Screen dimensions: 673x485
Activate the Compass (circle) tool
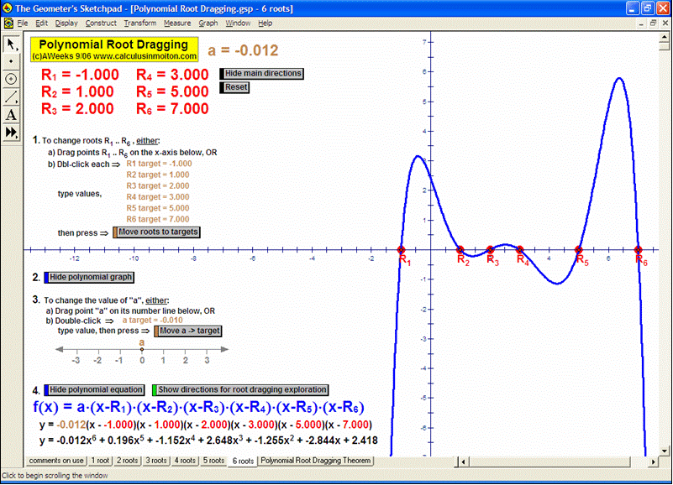11,78
